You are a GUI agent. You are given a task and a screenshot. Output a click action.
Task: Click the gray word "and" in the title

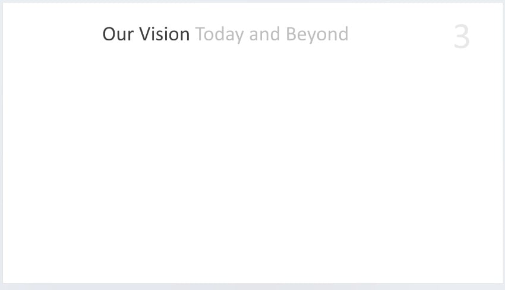point(264,34)
